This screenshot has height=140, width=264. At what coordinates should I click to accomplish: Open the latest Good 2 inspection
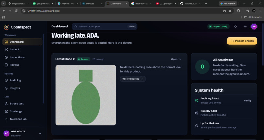click(x=176, y=59)
